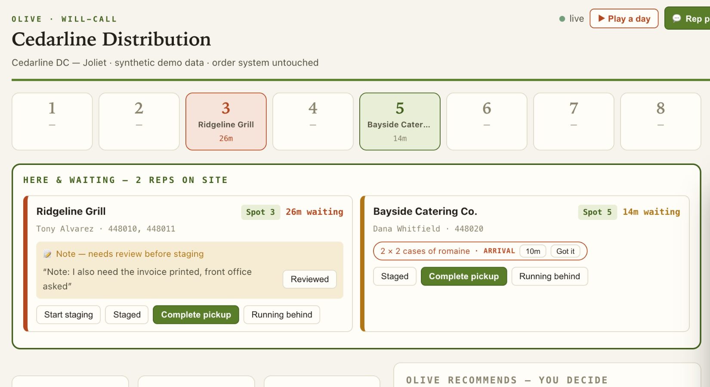Select empty spot 7 card
The image size is (710, 387).
click(x=574, y=122)
